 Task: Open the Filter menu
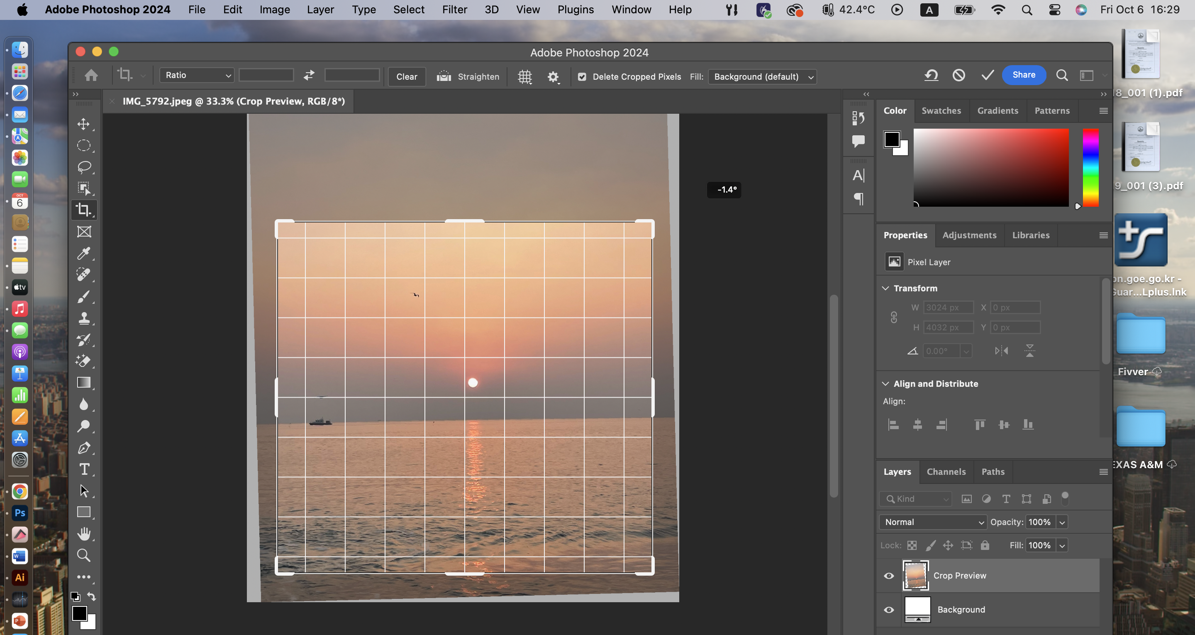coord(454,10)
